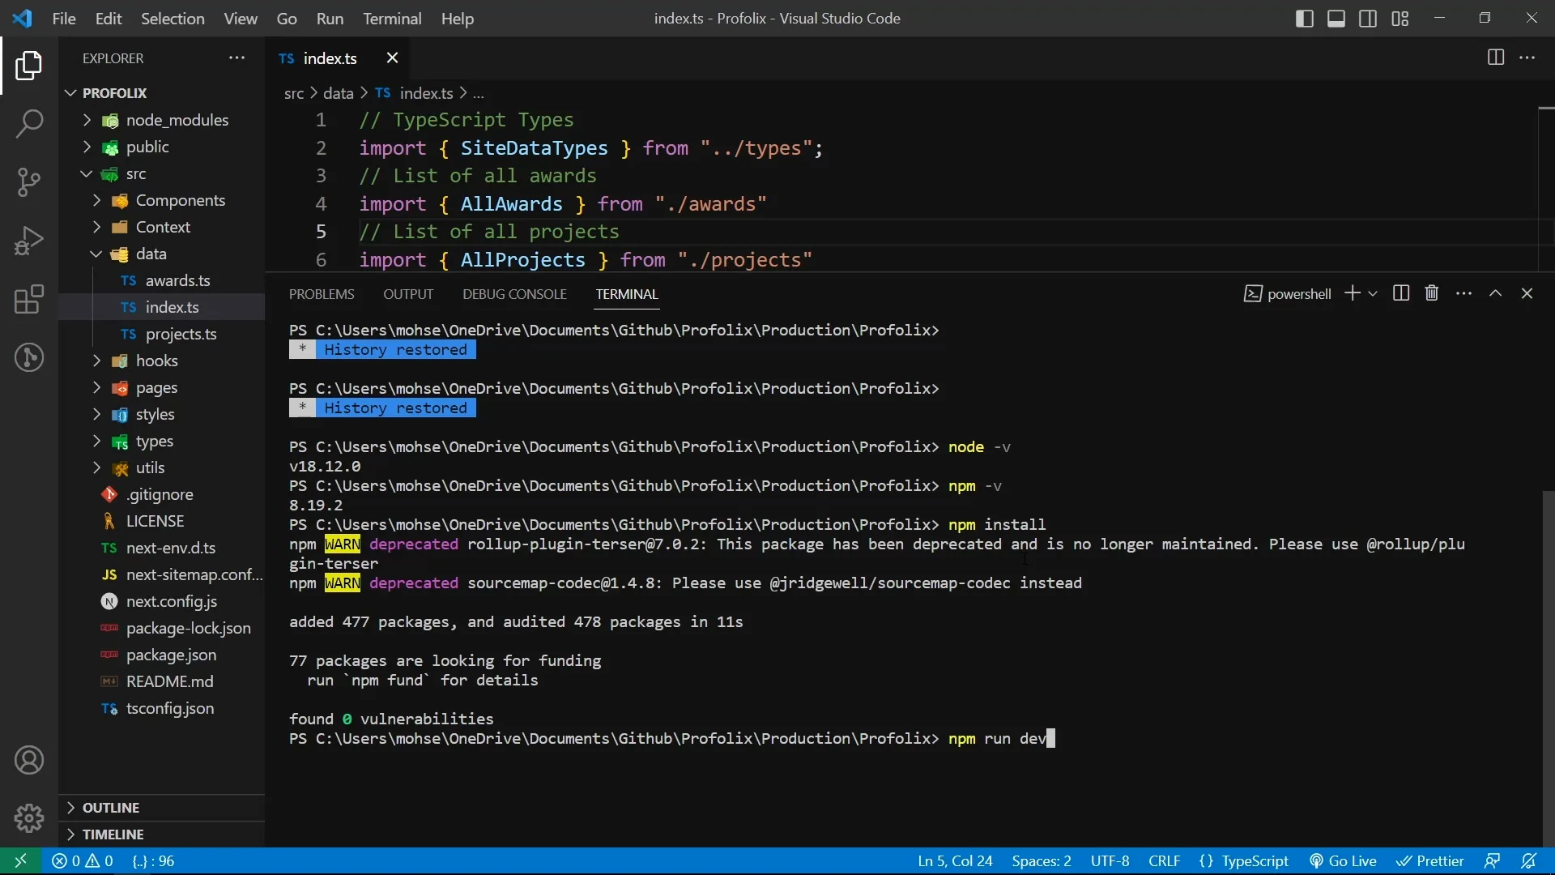Viewport: 1555px width, 875px height.
Task: Click the notifications bell in status bar
Action: pos(1529,861)
